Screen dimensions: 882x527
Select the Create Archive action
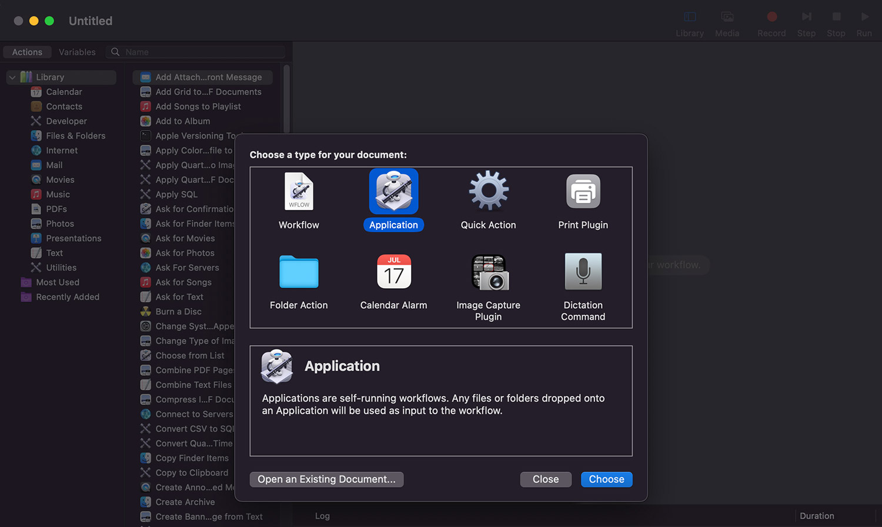pyautogui.click(x=185, y=502)
